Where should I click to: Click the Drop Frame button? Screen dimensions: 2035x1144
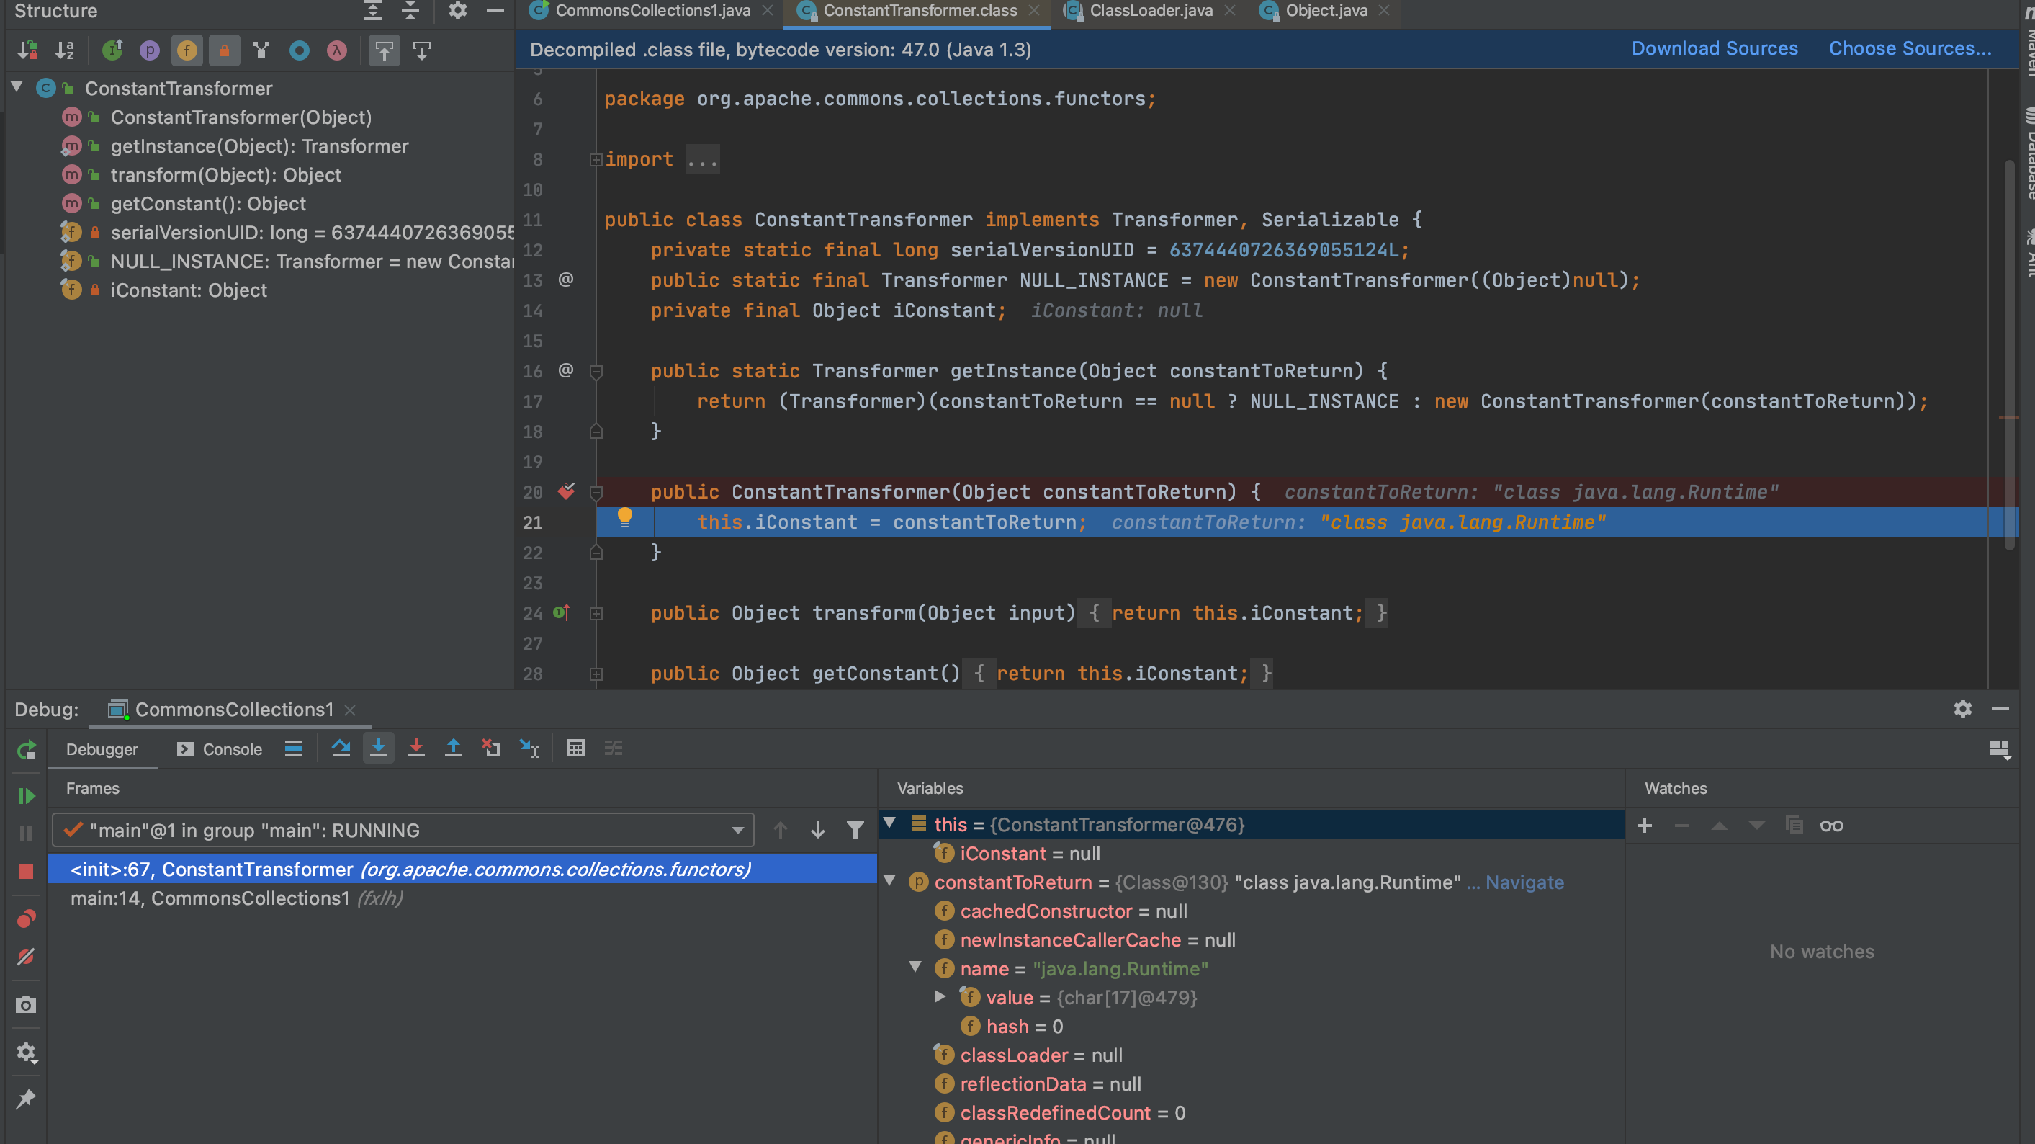pyautogui.click(x=490, y=747)
